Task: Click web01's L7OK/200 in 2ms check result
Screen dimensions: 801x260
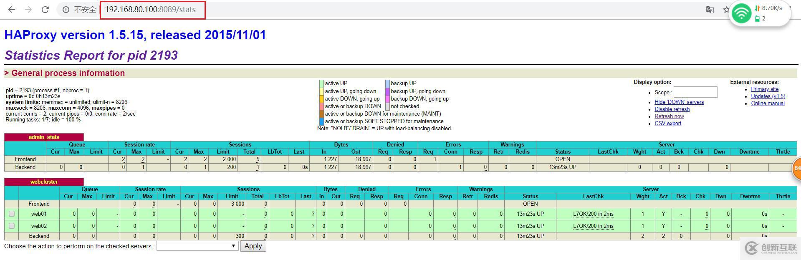Action: pos(593,214)
